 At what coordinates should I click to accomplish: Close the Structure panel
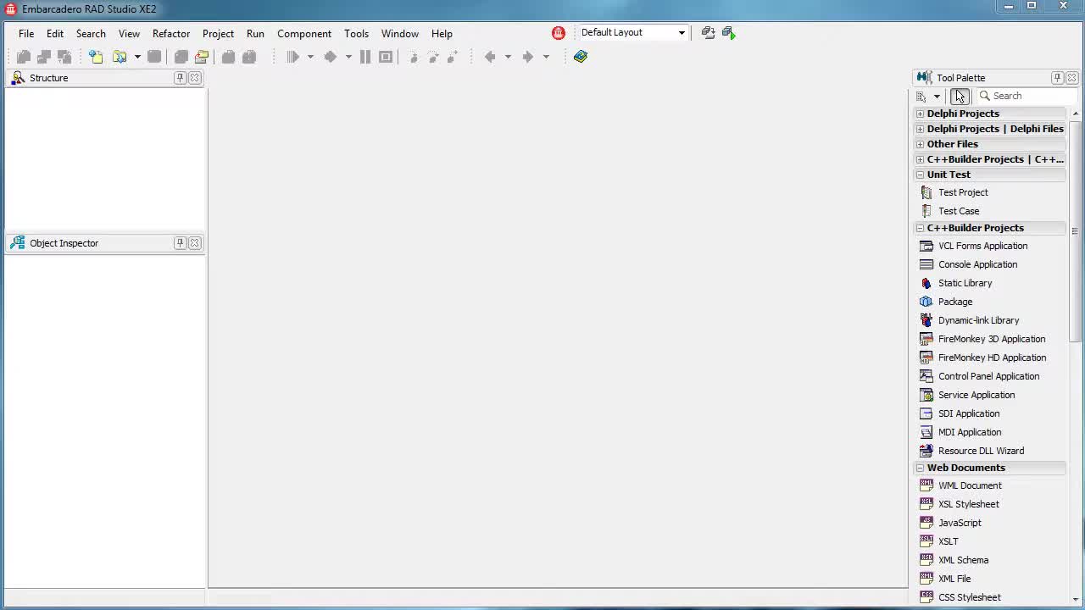(195, 78)
